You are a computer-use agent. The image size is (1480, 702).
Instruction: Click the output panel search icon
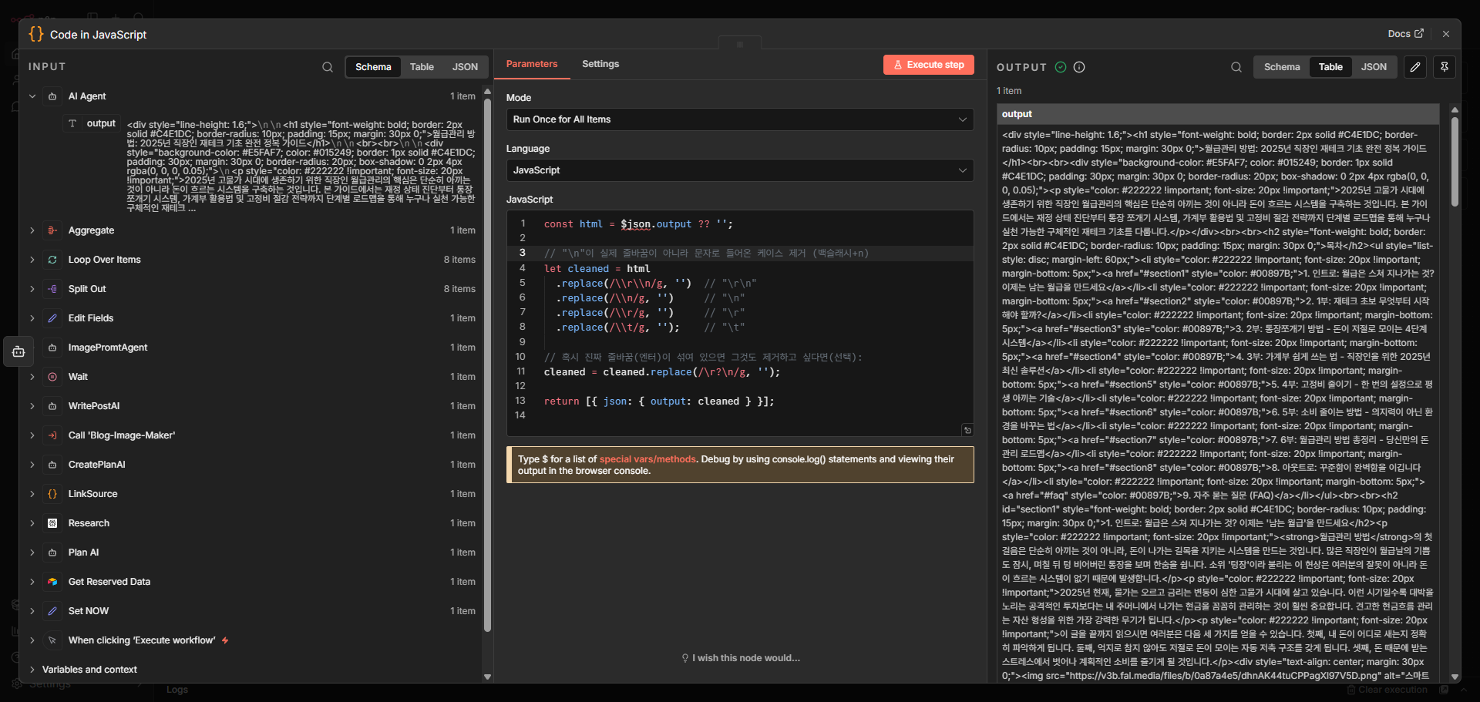tap(1236, 67)
